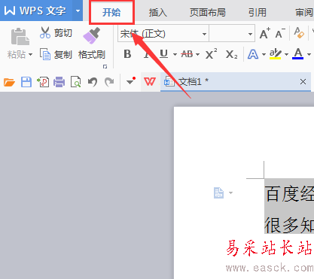The width and height of the screenshot is (314, 279).
Task: Open the strikethrough options dropdown arrow
Action: pos(197,54)
